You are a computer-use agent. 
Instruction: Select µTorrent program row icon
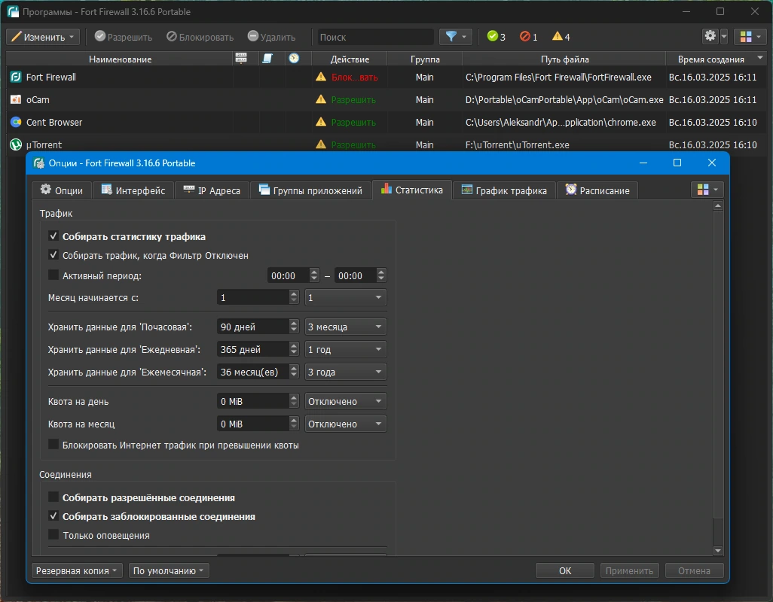tap(16, 144)
